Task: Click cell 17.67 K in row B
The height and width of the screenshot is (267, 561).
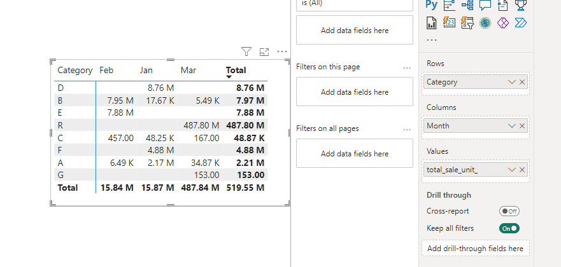Action: coord(160,100)
